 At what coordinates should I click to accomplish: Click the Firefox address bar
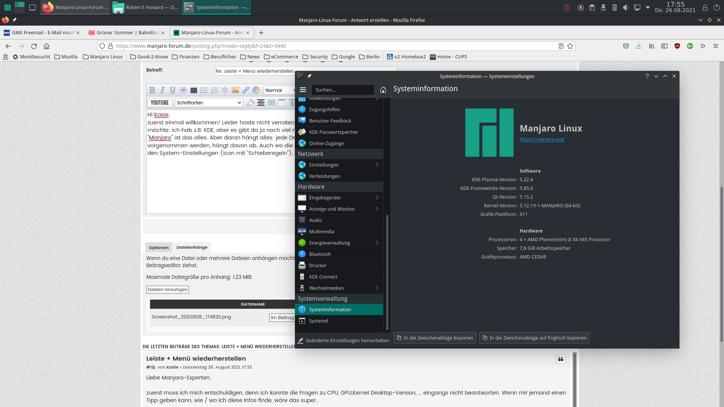point(336,46)
